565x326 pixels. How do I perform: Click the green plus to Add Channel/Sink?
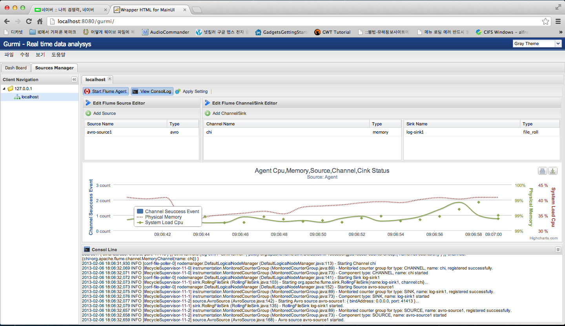point(208,113)
